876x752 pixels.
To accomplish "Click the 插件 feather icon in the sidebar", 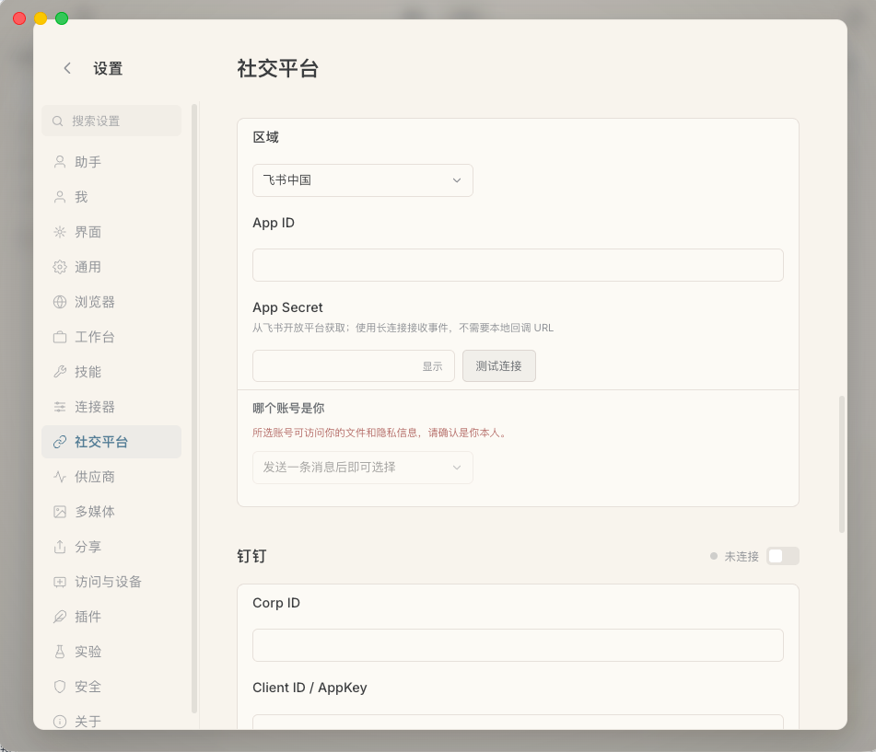I will point(60,617).
